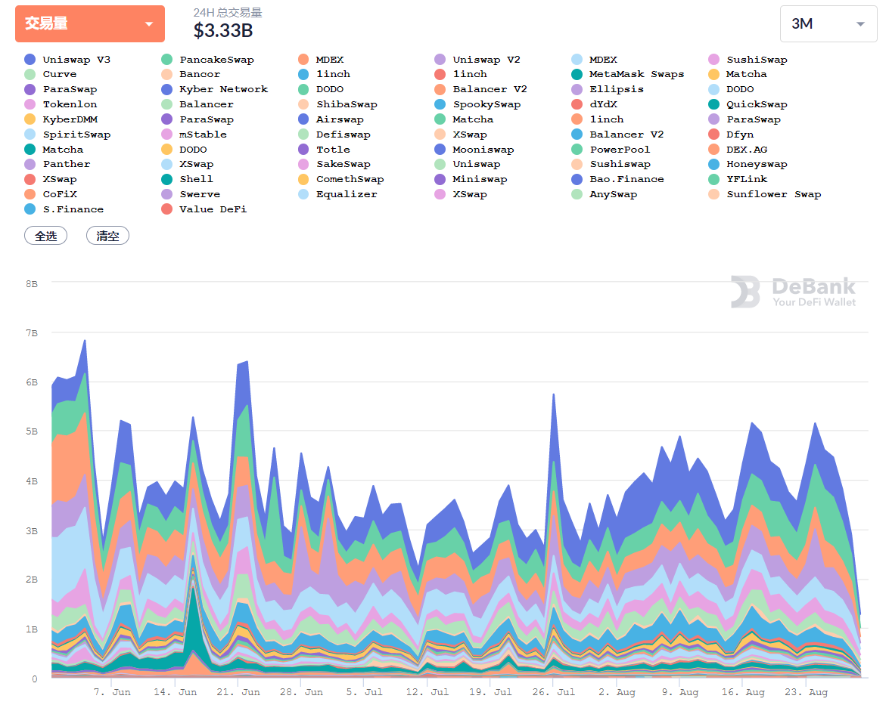
Task: Click the blue dot beside Uniswap V3
Action: click(x=30, y=60)
